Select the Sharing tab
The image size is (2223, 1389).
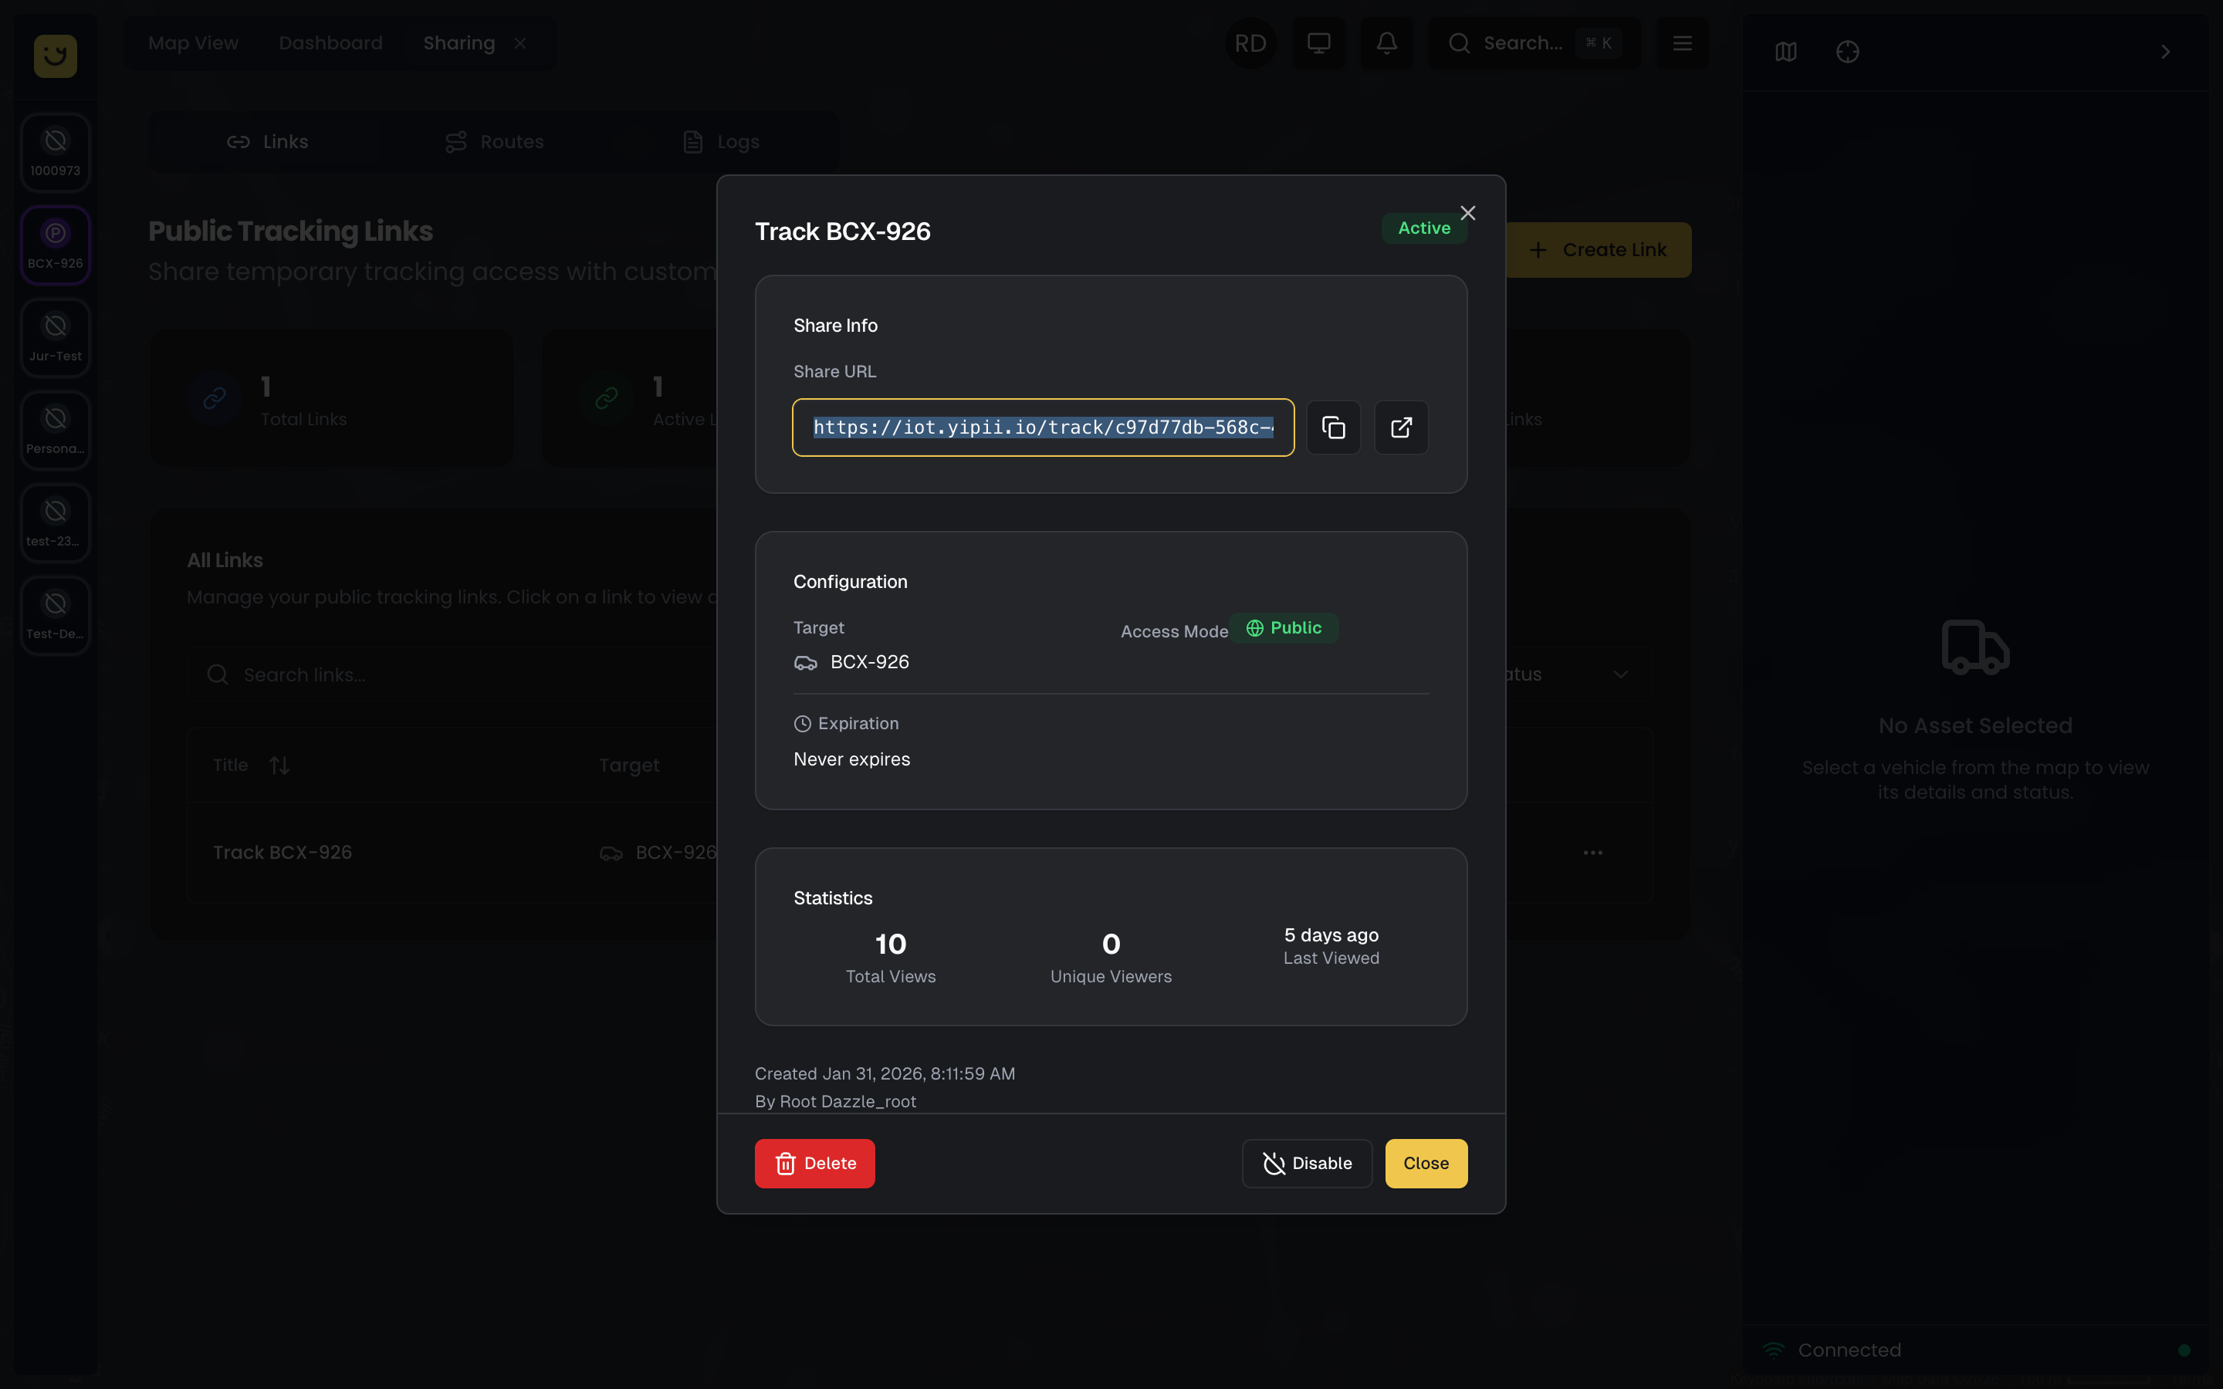coord(459,43)
